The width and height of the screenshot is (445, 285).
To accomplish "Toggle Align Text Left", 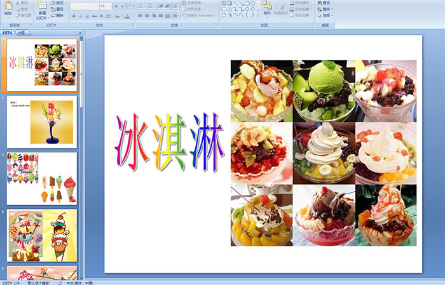I will (140, 16).
